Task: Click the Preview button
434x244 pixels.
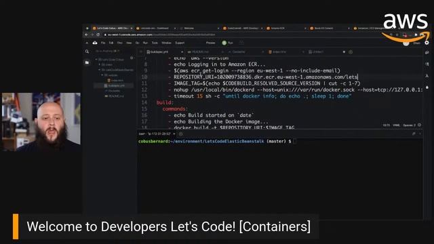Action: [211, 43]
